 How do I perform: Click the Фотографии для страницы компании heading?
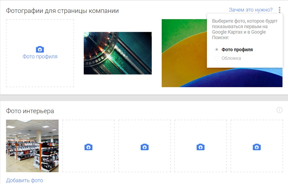[62, 11]
